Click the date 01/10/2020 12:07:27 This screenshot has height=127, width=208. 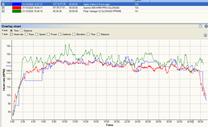32,4
